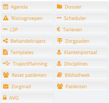Click the calendar icon next to Agenda
The height and width of the screenshot is (103, 109).
[x=6, y=7]
